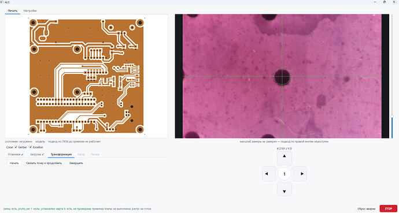Open the Загрузка step tab
This screenshot has height=213, width=399.
37,154
